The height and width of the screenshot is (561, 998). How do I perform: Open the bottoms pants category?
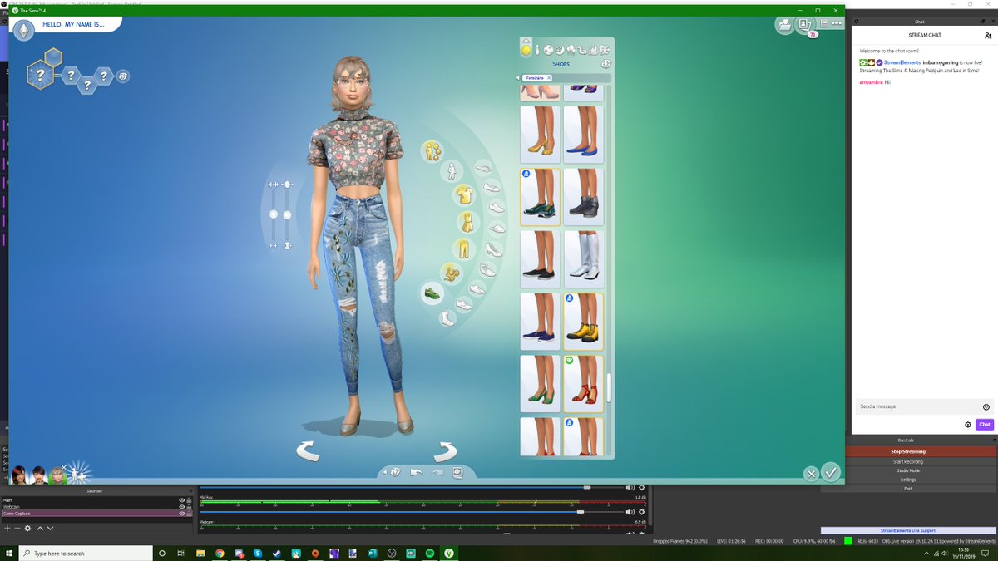point(463,249)
